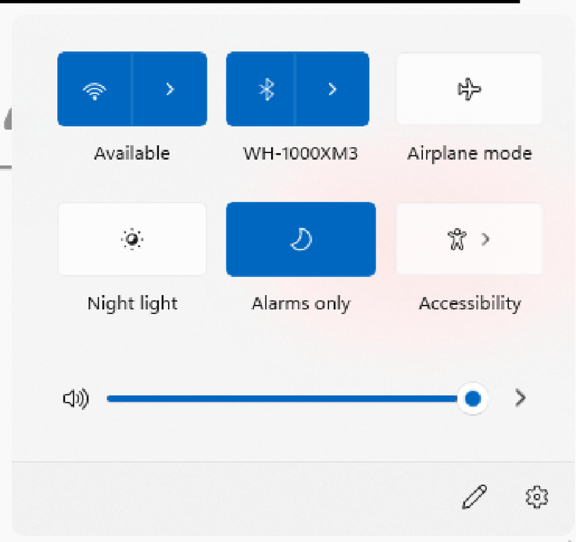Image resolution: width=576 pixels, height=542 pixels.
Task: Click the Alarms only label
Action: tap(301, 303)
